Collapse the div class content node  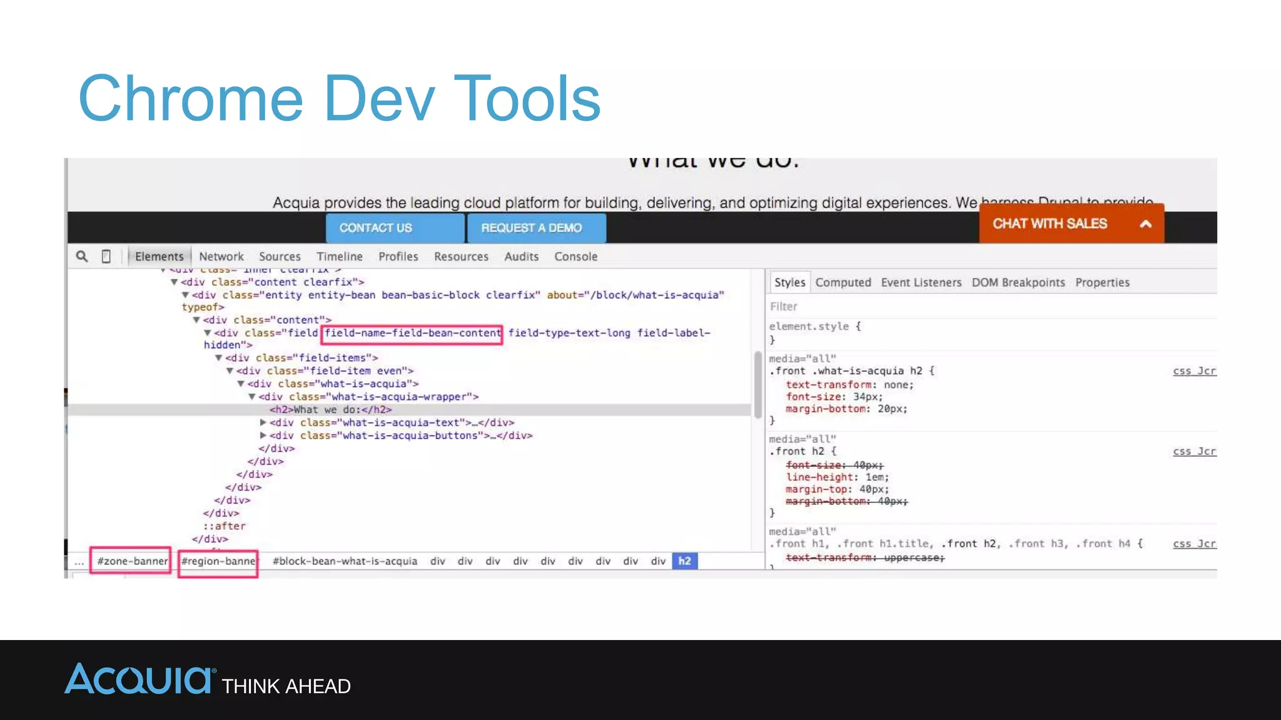tap(196, 320)
